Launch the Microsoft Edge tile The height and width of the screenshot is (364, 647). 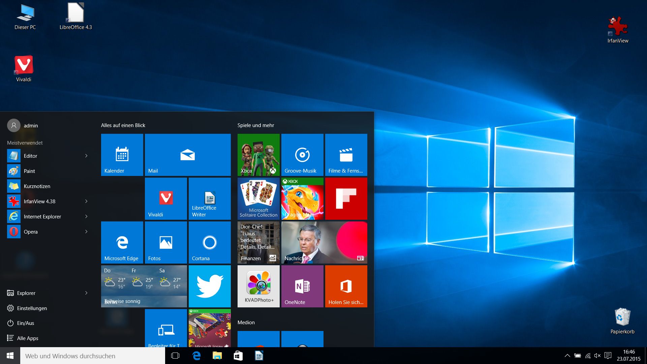point(122,242)
